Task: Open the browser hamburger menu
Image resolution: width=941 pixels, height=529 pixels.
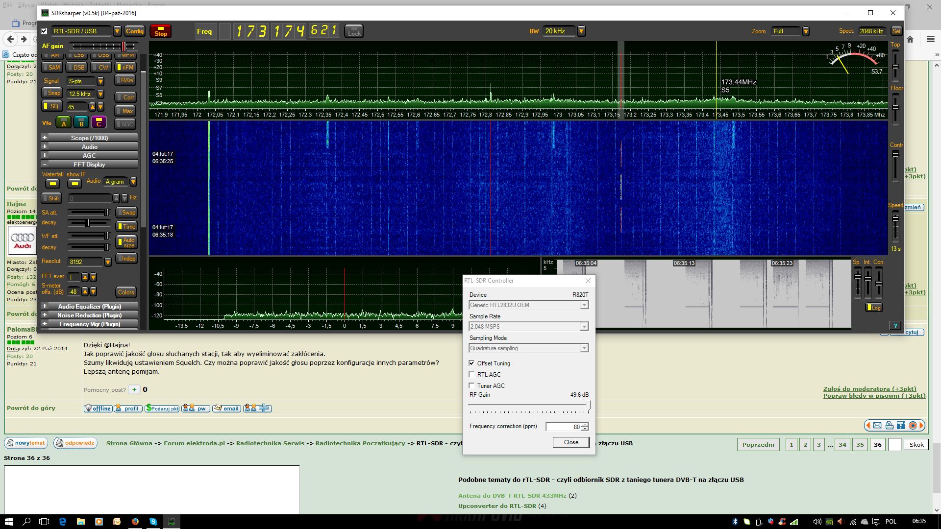Action: click(931, 39)
